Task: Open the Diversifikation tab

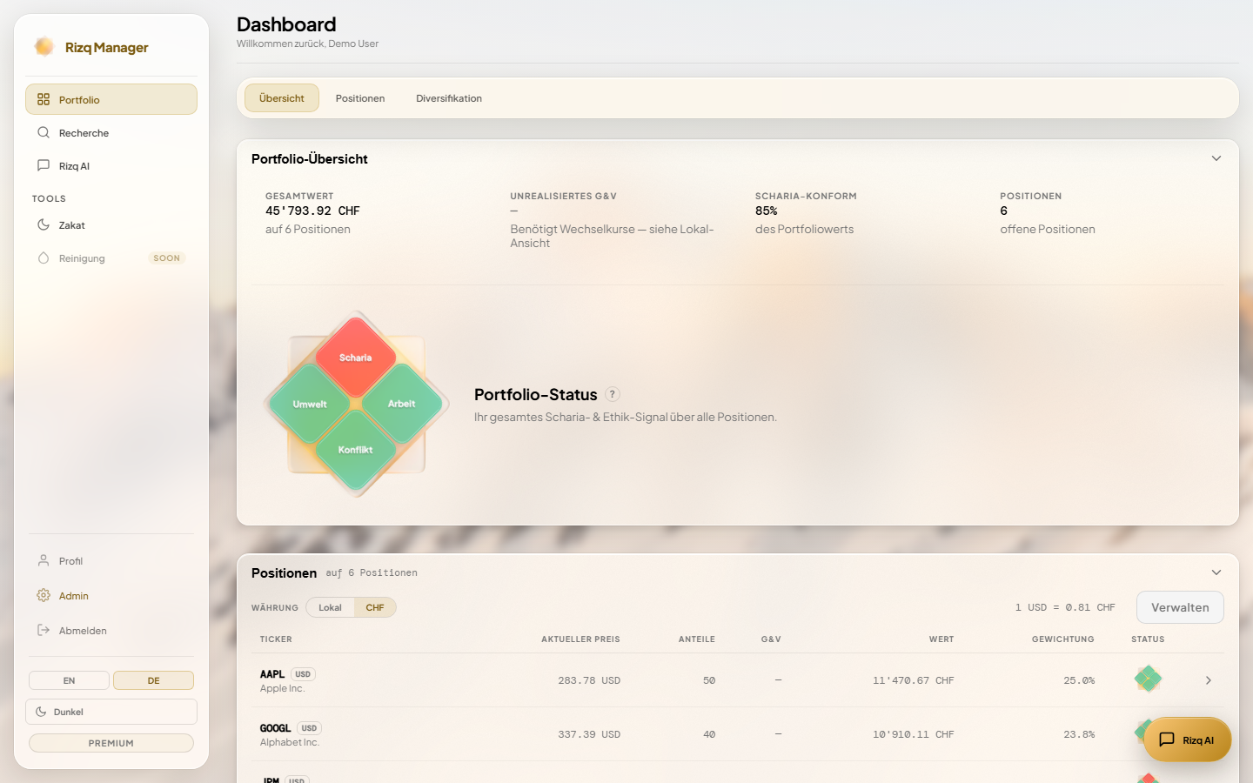Action: 449,98
